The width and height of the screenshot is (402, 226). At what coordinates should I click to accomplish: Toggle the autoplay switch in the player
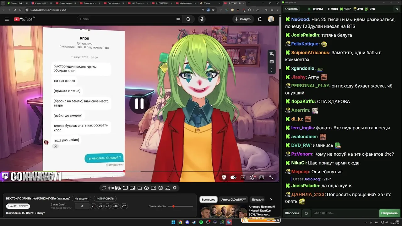233,177
